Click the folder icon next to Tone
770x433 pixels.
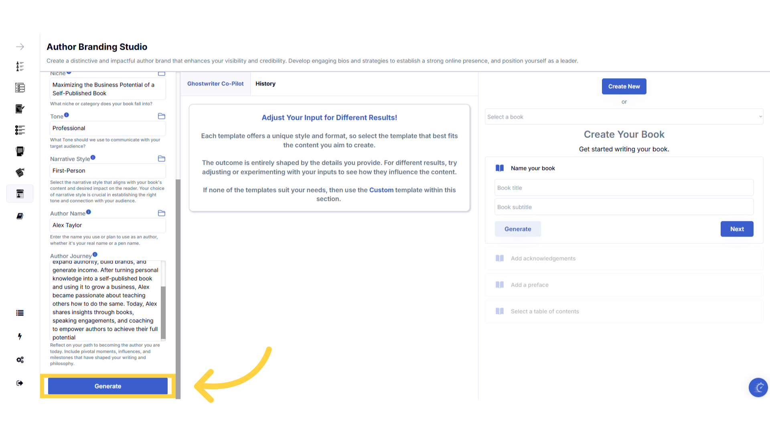pyautogui.click(x=162, y=116)
